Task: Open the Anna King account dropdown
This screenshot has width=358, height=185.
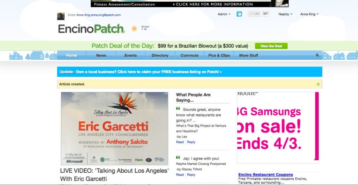Action: [x=309, y=14]
